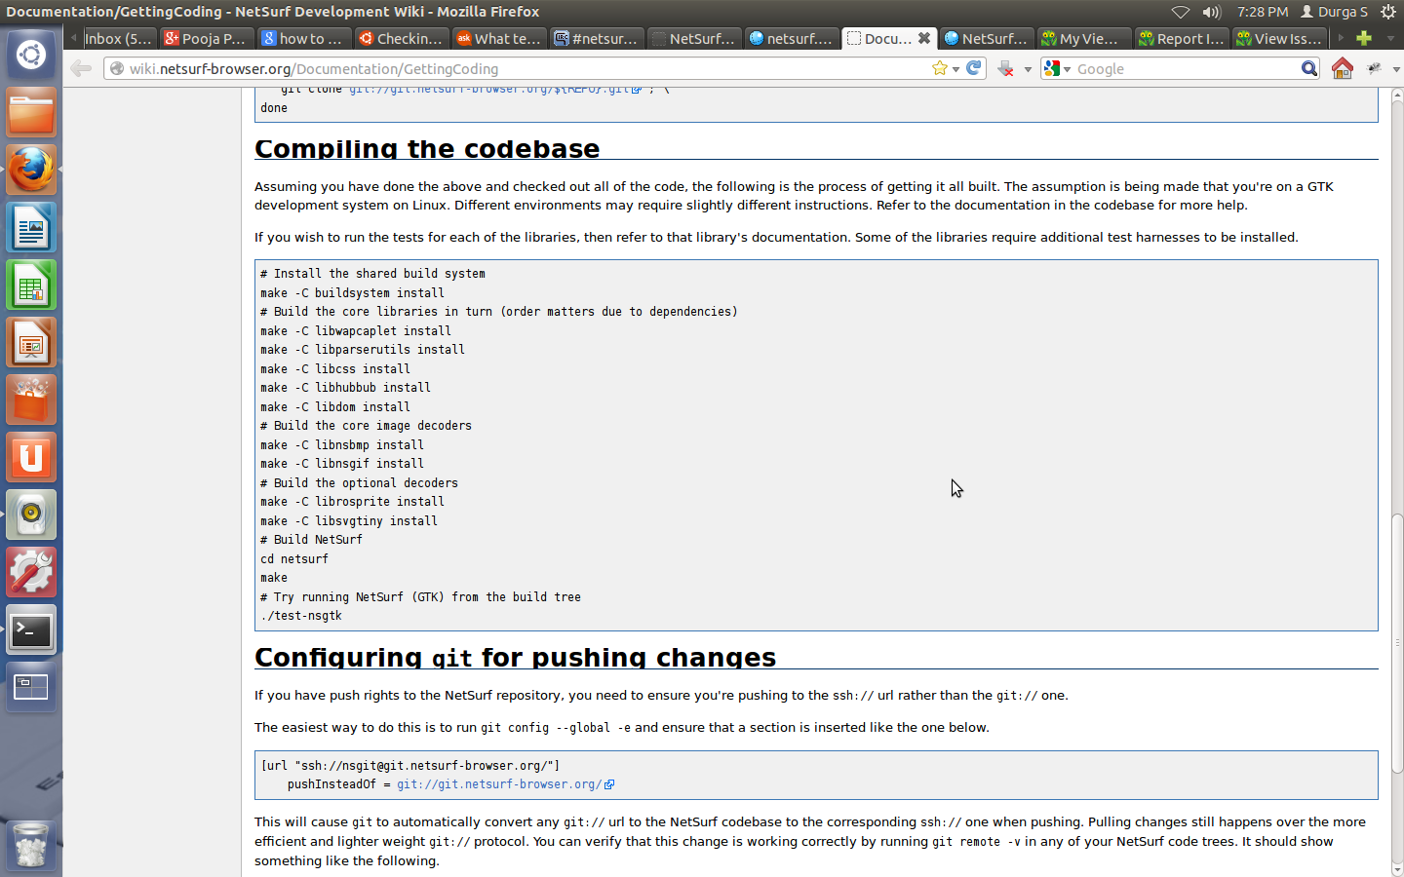Open a new tab with the plus button
This screenshot has height=877, width=1404.
[1364, 38]
